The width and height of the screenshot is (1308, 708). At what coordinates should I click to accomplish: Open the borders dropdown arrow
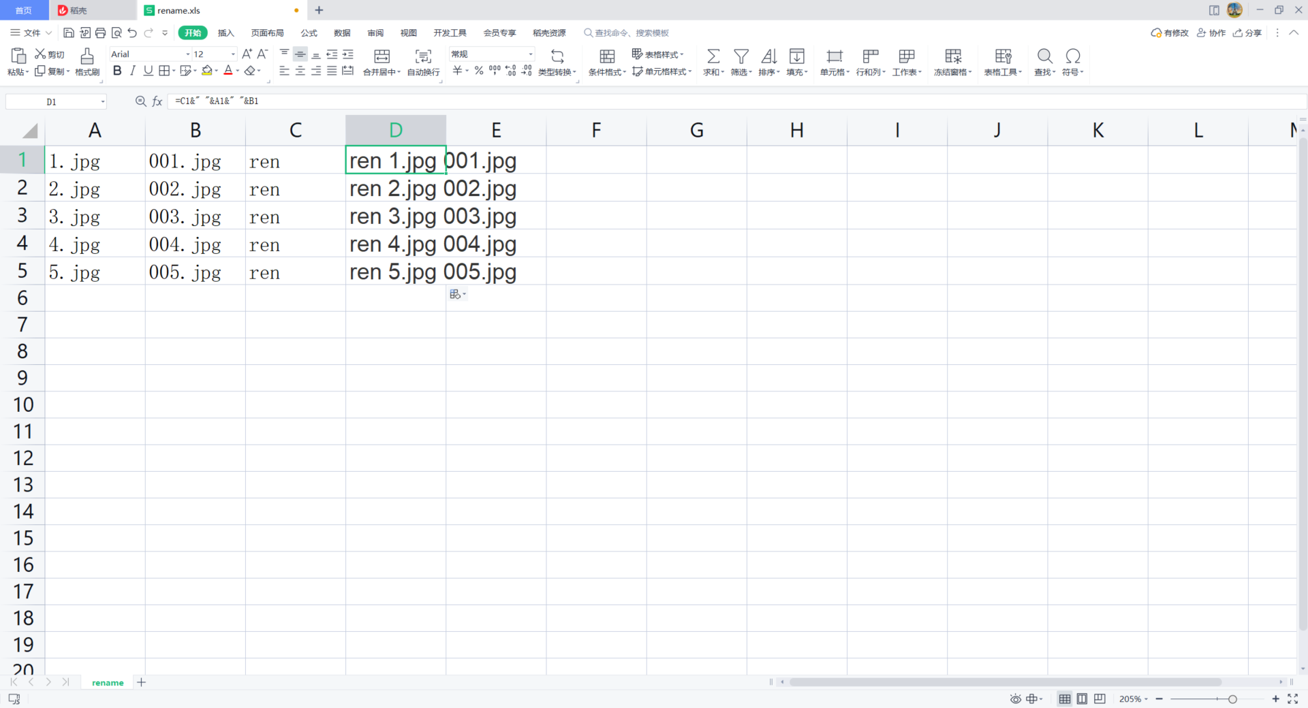click(x=174, y=71)
